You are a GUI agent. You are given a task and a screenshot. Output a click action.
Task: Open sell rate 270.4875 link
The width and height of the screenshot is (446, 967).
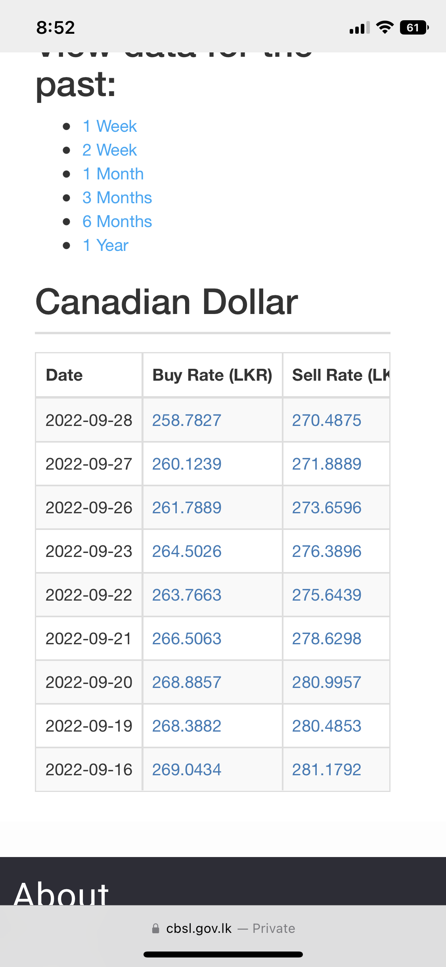[x=327, y=420]
